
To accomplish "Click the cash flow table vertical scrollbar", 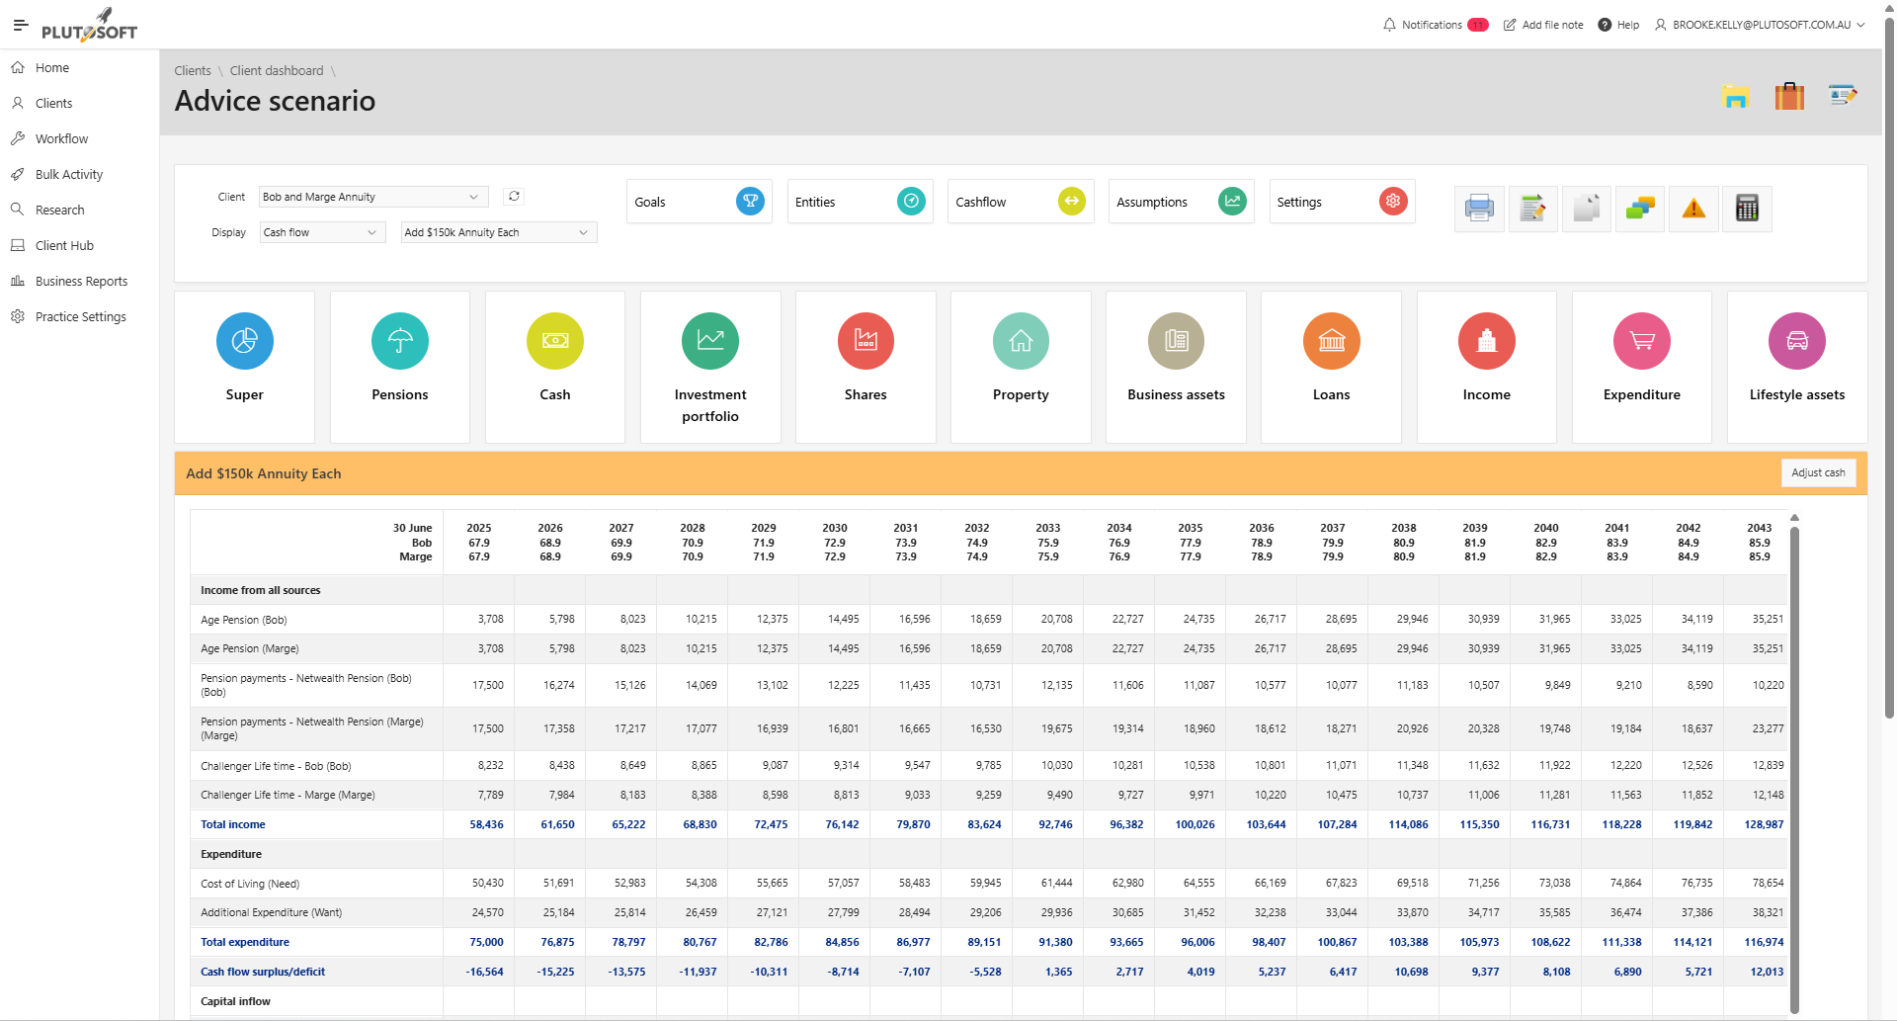I will [1794, 761].
